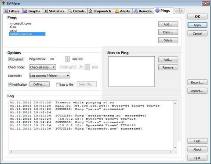Confirm with the OK button
The width and height of the screenshot is (211, 164).
(x=197, y=17)
